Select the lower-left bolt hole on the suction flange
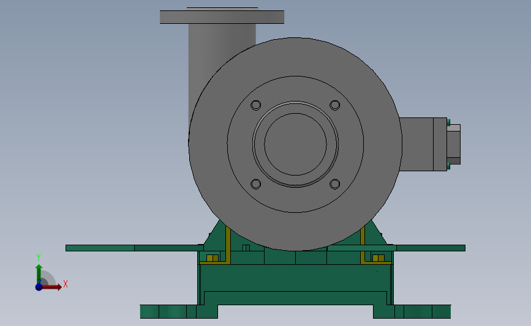The width and height of the screenshot is (531, 326). coord(255,184)
